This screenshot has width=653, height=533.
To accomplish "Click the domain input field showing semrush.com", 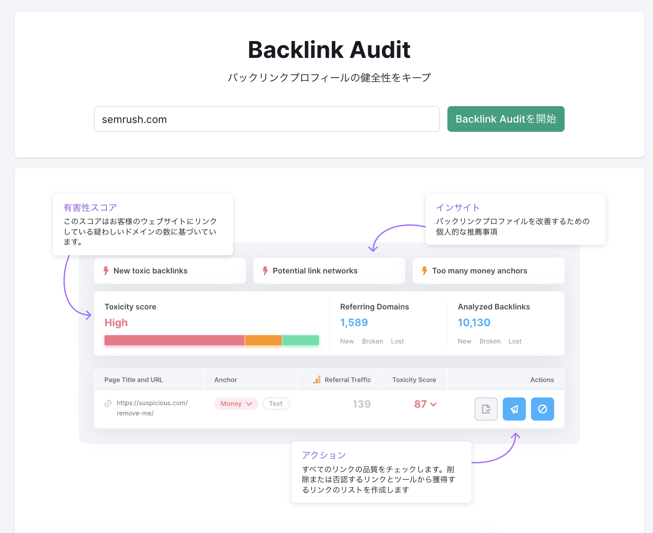I will tap(267, 119).
